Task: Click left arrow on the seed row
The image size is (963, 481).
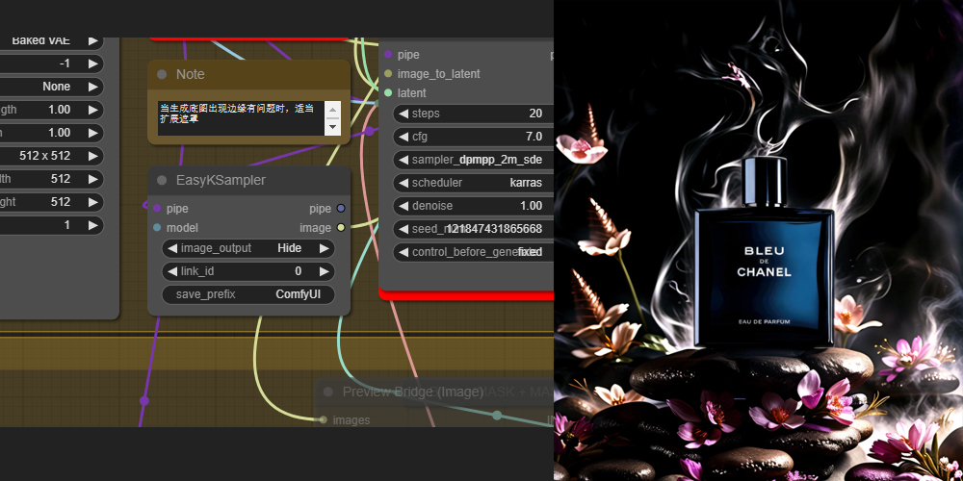Action: (x=403, y=229)
